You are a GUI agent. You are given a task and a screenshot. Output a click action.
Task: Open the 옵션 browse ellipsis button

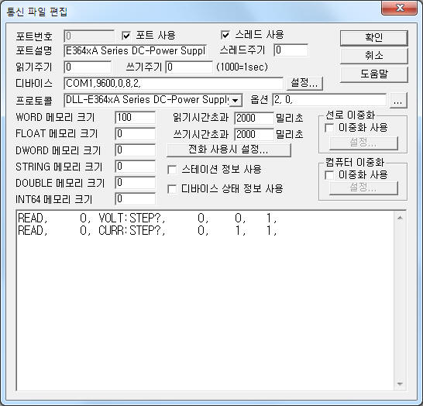(x=398, y=101)
